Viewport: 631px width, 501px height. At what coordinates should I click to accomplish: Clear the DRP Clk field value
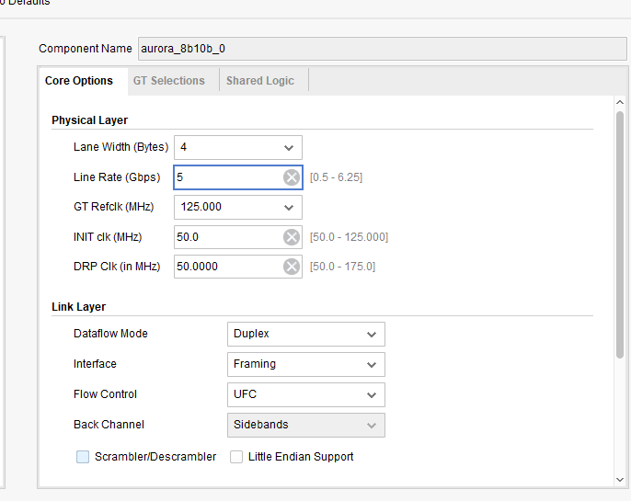[x=292, y=267]
